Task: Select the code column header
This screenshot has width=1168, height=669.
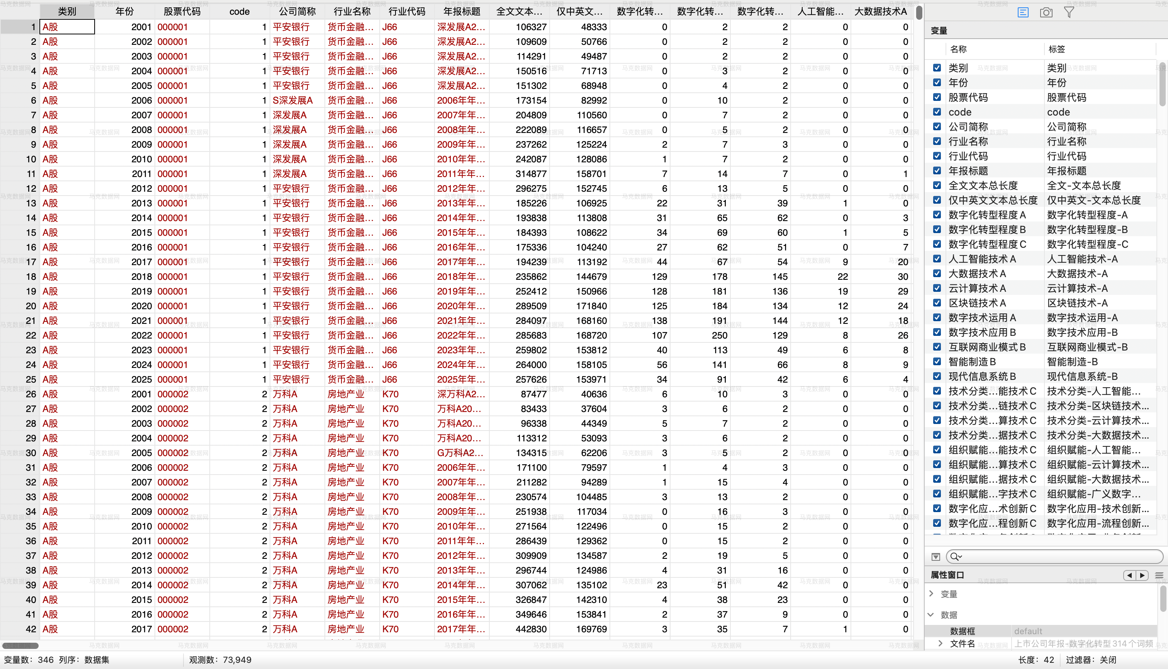Action: tap(239, 12)
